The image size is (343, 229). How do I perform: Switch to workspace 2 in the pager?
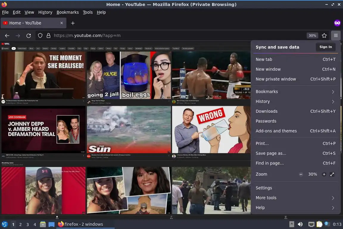(20, 225)
